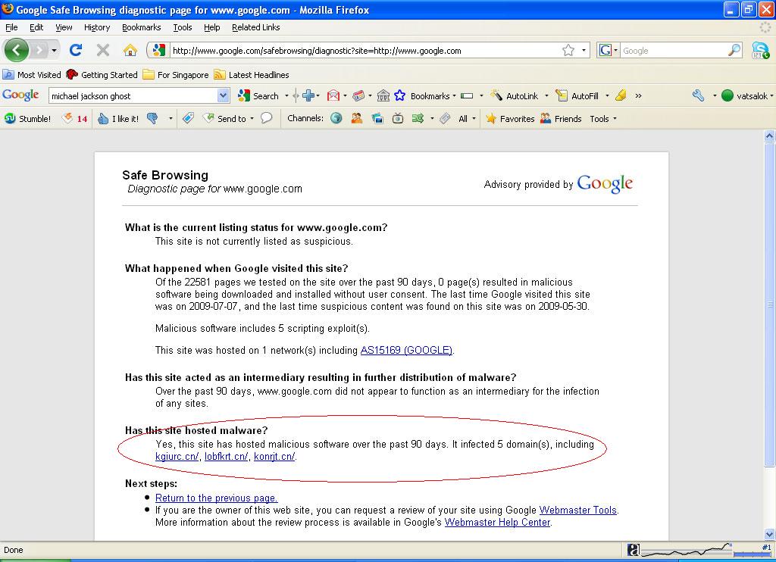Screen dimensions: 776x562
Task: Open the All channels dropdown
Action: coord(467,119)
